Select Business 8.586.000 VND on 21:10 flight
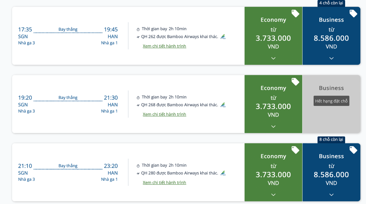 [331, 175]
